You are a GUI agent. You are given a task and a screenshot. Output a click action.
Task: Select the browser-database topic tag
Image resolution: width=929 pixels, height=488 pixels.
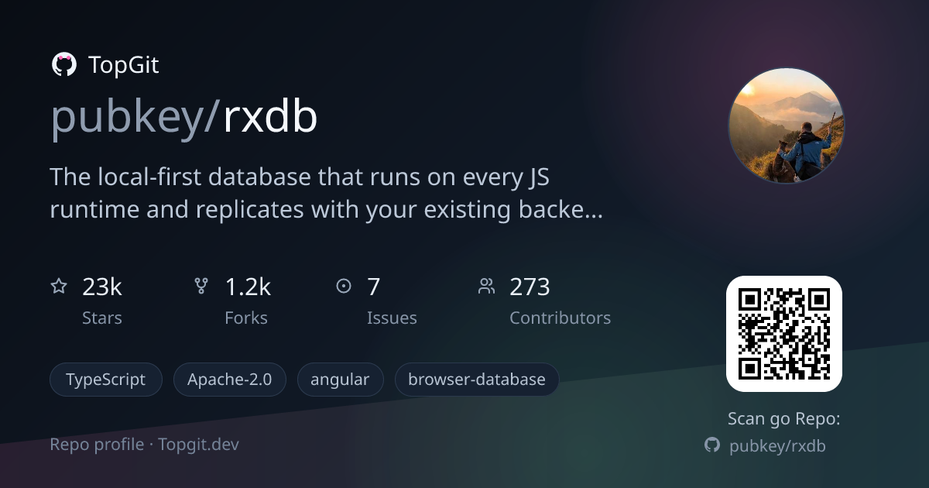(x=477, y=380)
